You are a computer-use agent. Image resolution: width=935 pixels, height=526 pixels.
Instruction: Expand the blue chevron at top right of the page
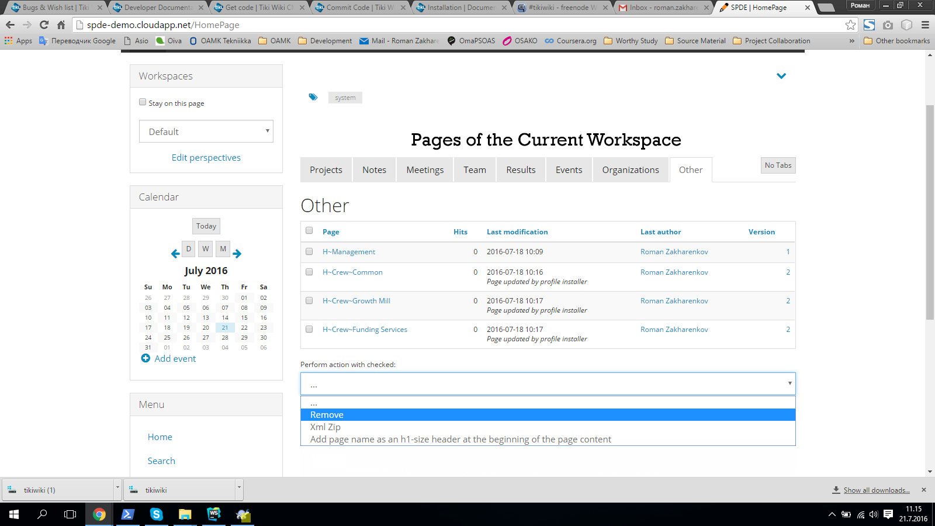coord(781,76)
